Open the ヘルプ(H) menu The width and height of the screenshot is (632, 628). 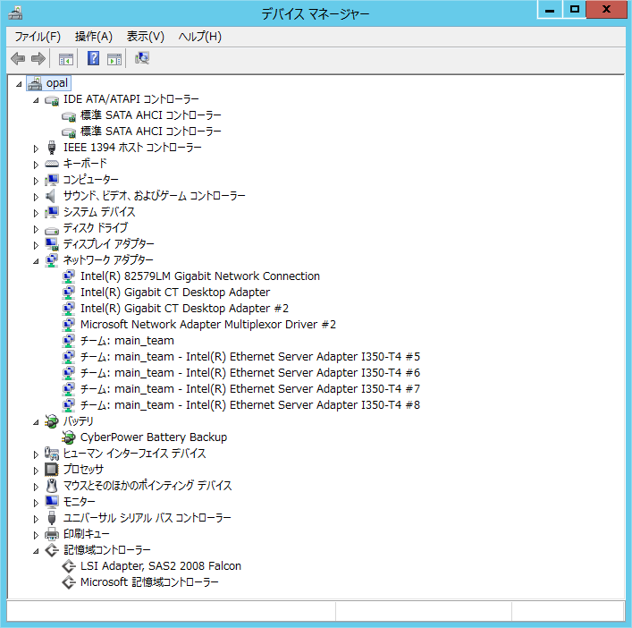[x=200, y=37]
